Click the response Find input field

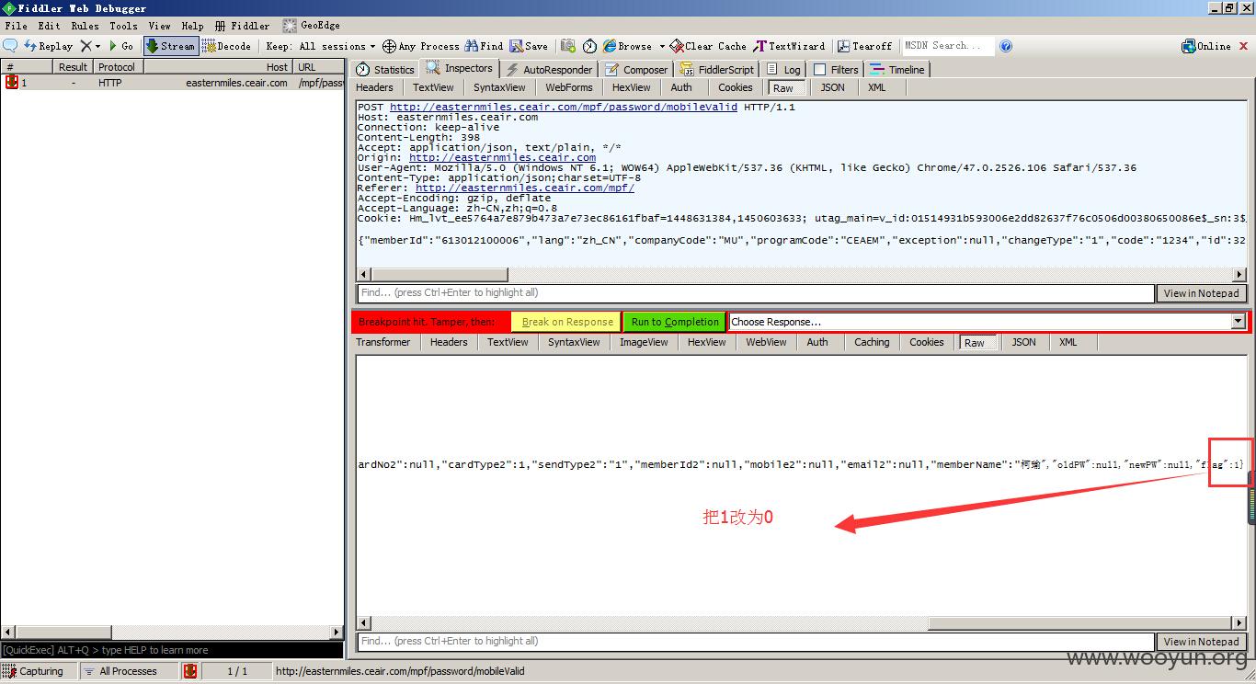point(755,642)
